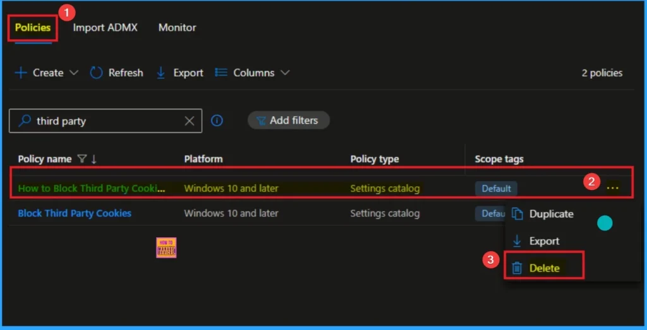Viewport: 647px width, 330px height.
Task: Open 'Block Third Party Cookies' policy link
Action: click(x=75, y=213)
